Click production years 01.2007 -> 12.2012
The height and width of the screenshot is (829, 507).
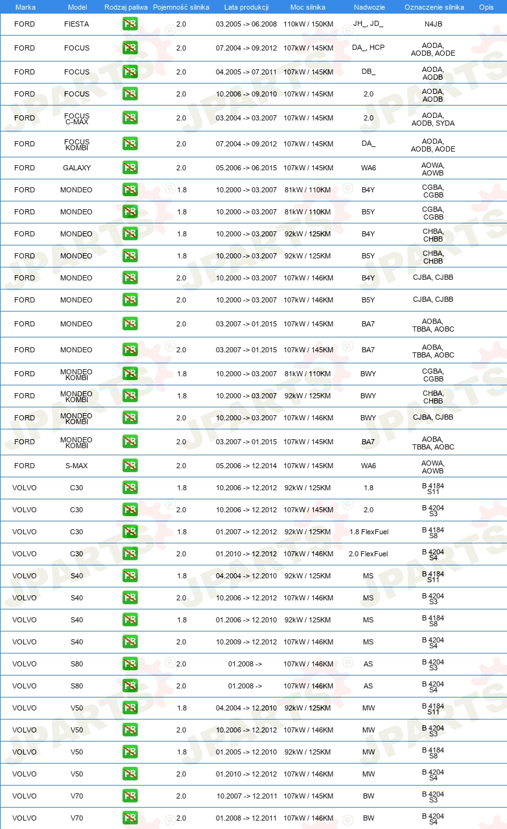pyautogui.click(x=246, y=532)
